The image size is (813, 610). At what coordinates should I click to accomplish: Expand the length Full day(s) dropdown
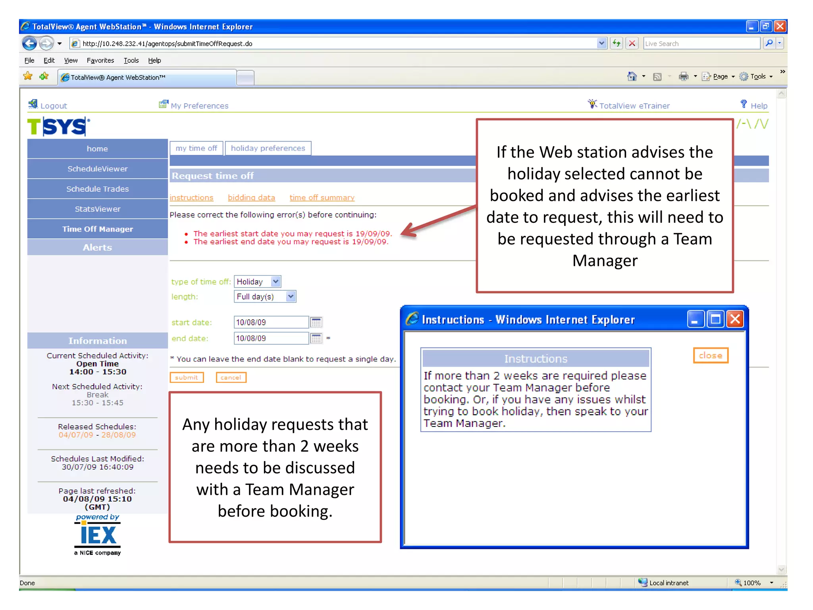291,297
